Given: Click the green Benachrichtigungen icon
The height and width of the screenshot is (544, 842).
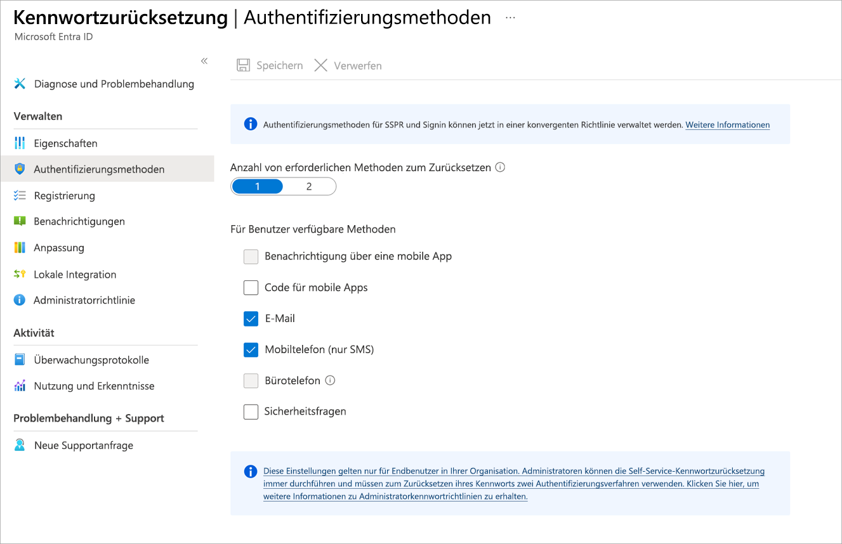Looking at the screenshot, I should click(20, 221).
